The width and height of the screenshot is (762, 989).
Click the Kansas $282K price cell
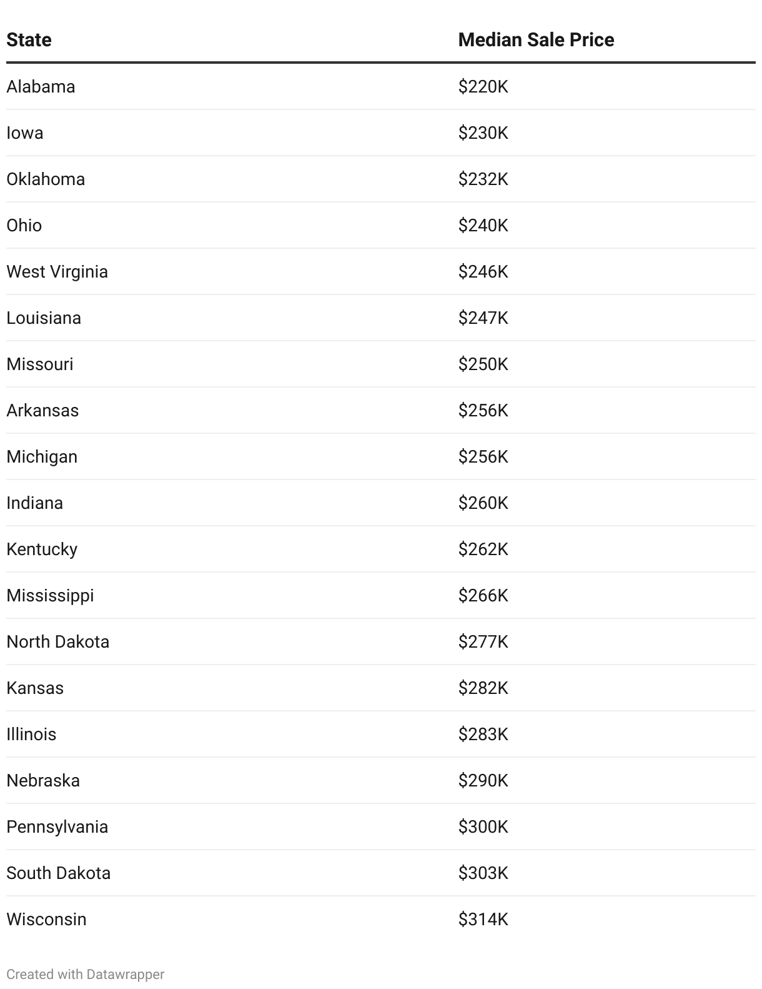(483, 688)
